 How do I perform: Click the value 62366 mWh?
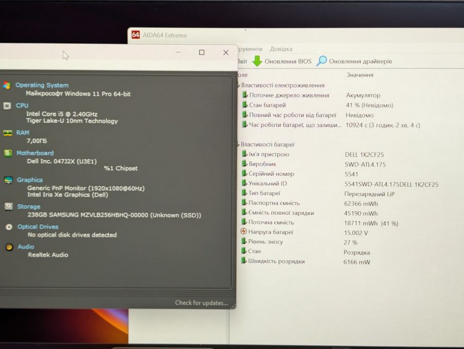[x=361, y=204]
